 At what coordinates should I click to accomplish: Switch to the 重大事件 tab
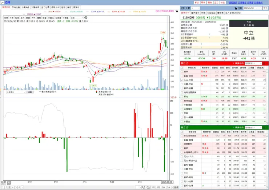tap(195, 13)
